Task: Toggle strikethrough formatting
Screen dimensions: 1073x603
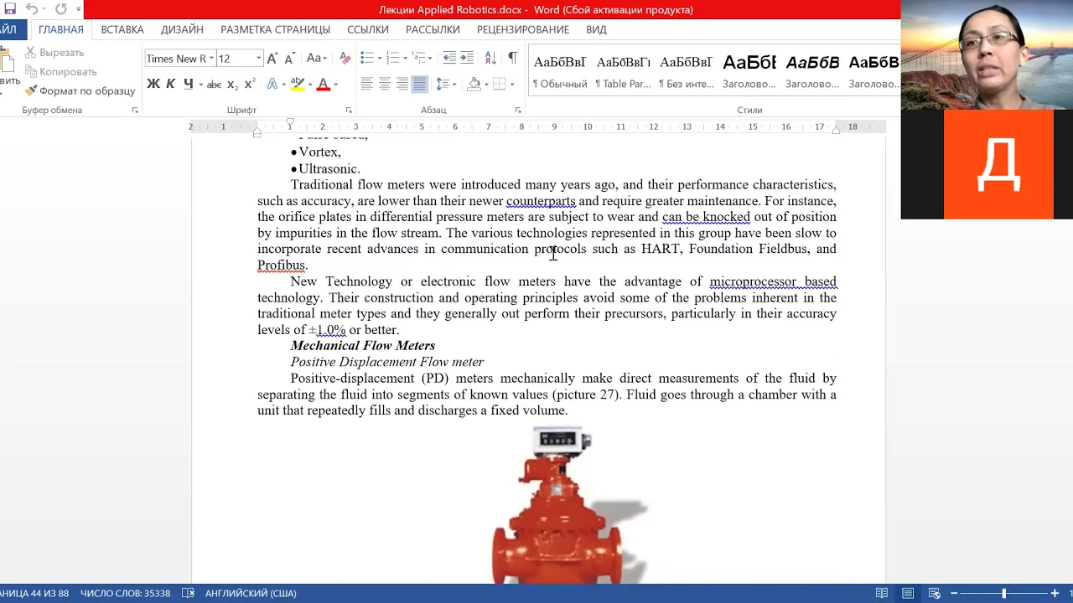Action: [214, 84]
